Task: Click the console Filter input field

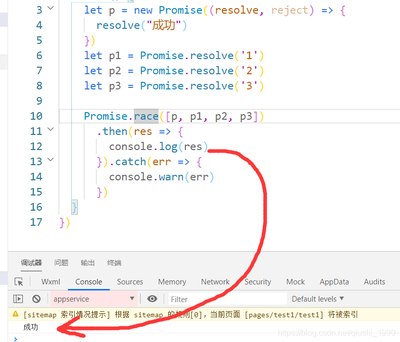Action: tap(228, 299)
